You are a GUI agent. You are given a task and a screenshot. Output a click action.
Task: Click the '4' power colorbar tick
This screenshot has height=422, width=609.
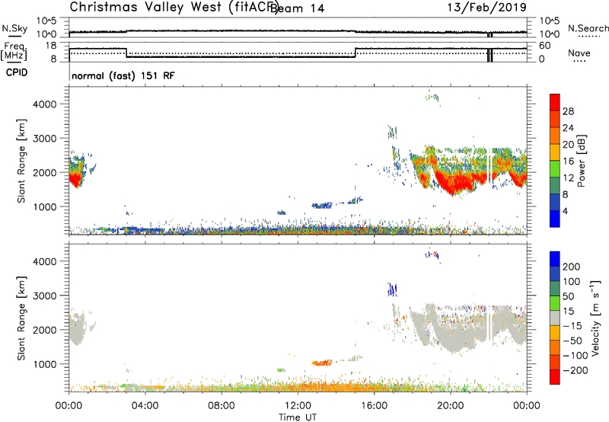coord(565,211)
